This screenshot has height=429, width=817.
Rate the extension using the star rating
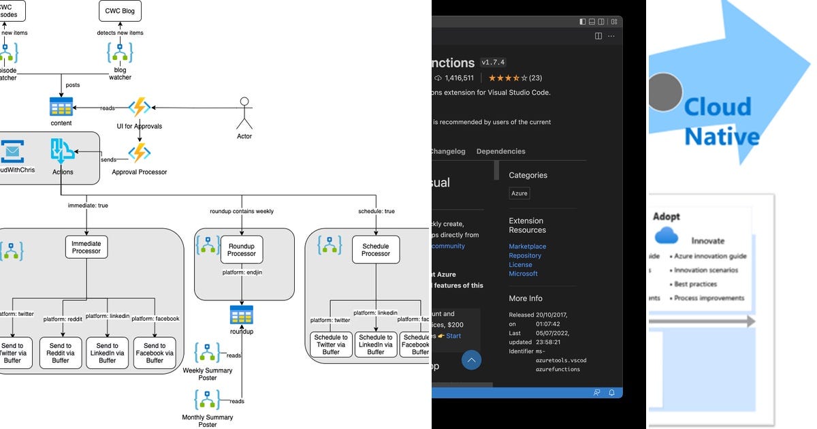pyautogui.click(x=509, y=78)
